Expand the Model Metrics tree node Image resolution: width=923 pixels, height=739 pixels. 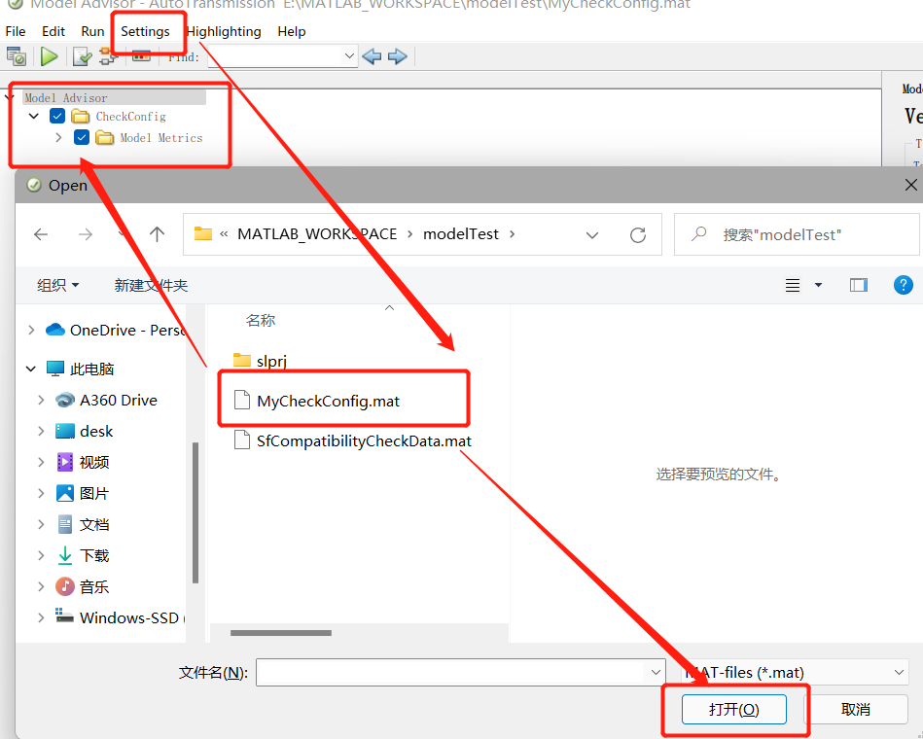tap(58, 138)
